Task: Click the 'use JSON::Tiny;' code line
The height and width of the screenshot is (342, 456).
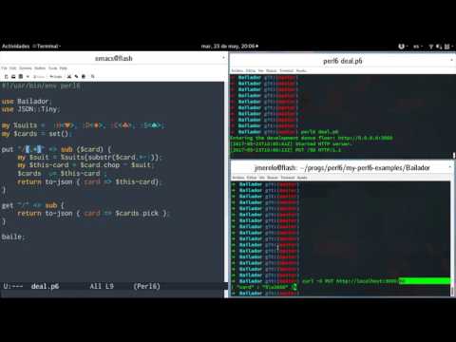Action: (30, 109)
